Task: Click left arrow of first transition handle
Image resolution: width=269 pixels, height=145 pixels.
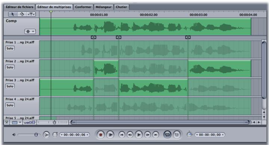Action: 92,37
